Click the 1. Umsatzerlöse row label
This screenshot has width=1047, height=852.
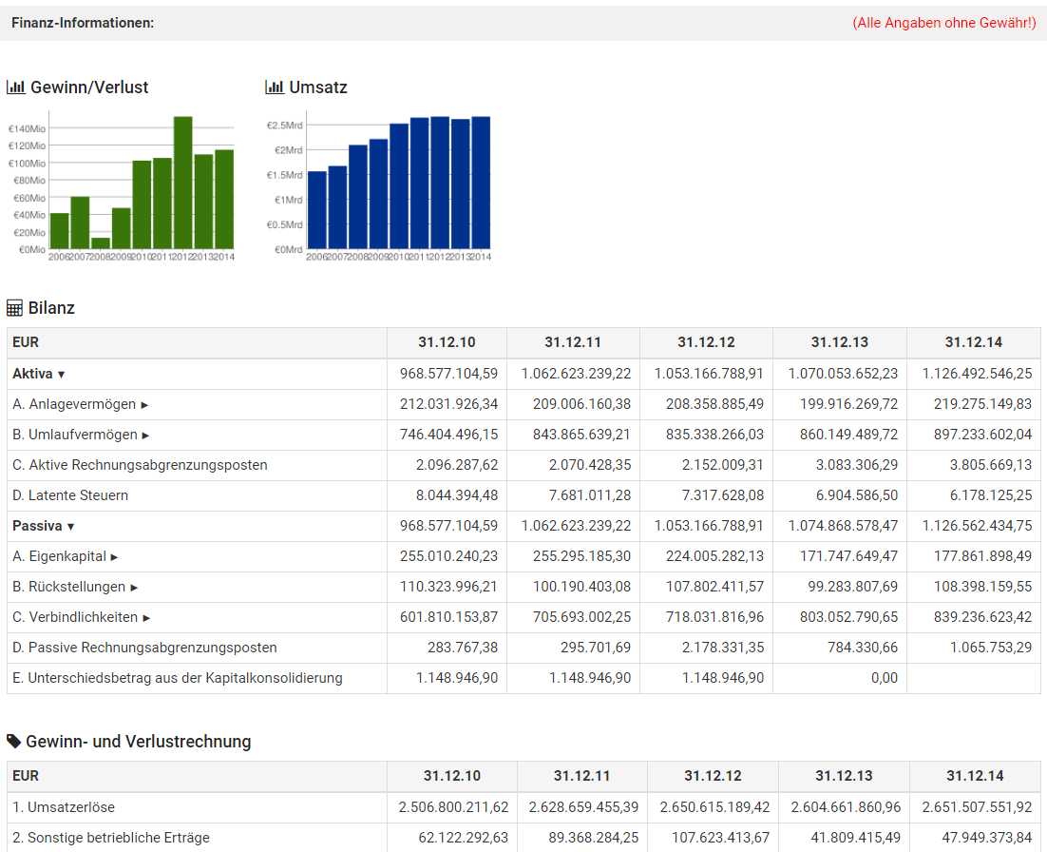point(64,807)
